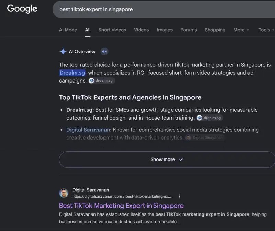Play AI Overview audio with speaker icon
The height and width of the screenshot is (231, 275).
tap(104, 52)
